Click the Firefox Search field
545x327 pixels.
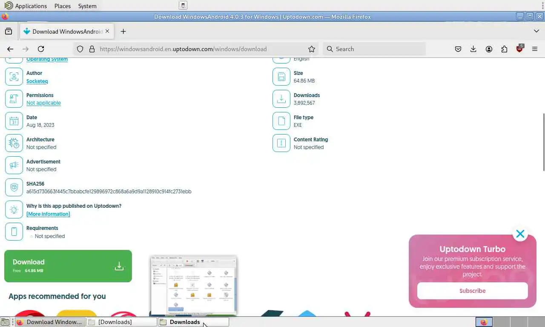coord(375,49)
